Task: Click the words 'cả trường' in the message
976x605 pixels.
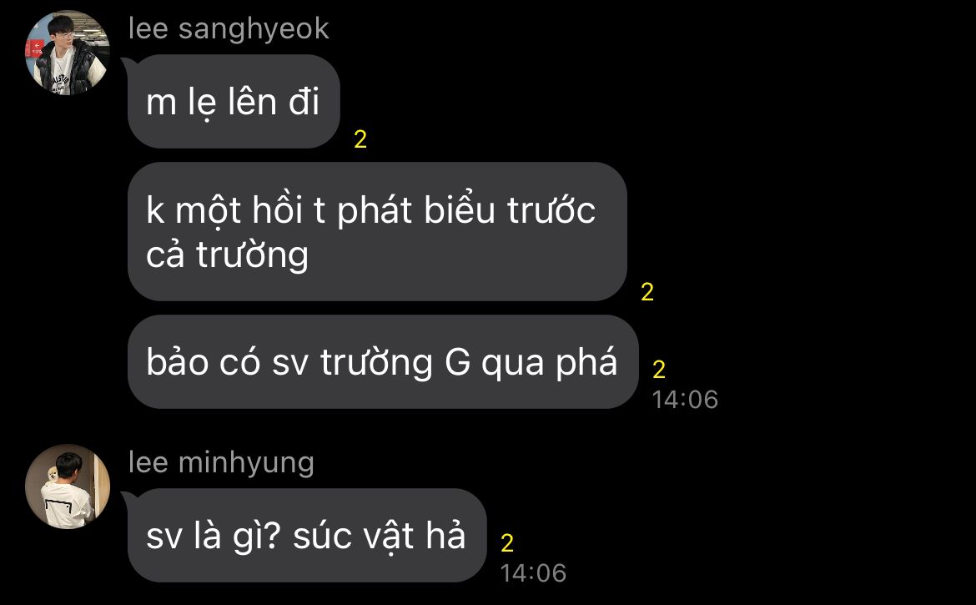Action: (x=227, y=255)
